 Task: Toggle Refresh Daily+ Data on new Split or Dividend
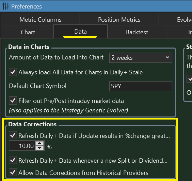13,160
